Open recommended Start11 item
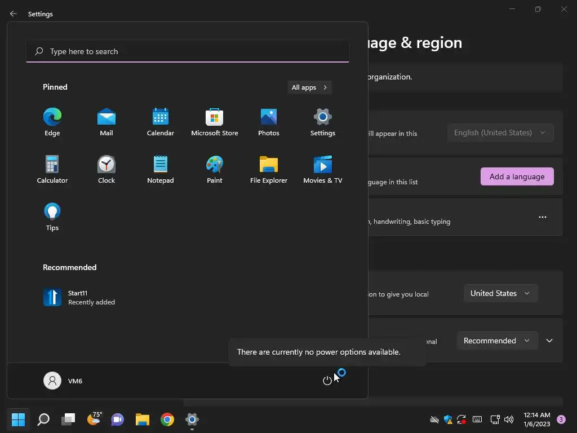The height and width of the screenshot is (433, 577). click(79, 298)
